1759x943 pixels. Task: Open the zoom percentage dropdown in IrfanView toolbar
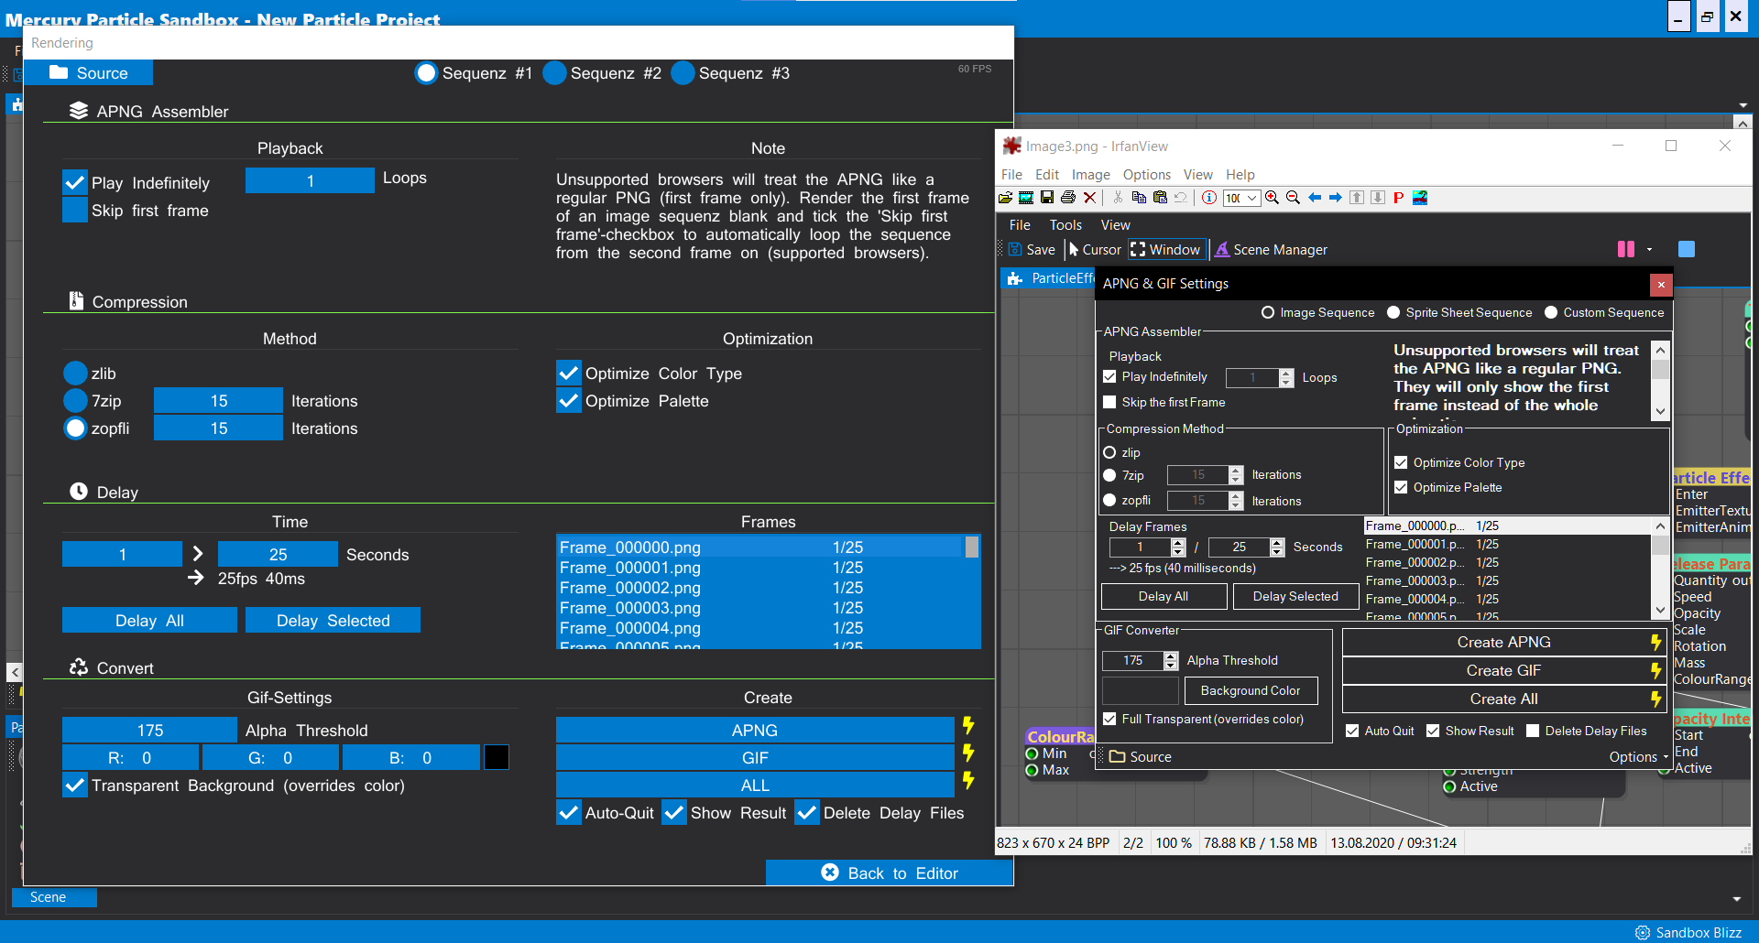(x=1251, y=198)
